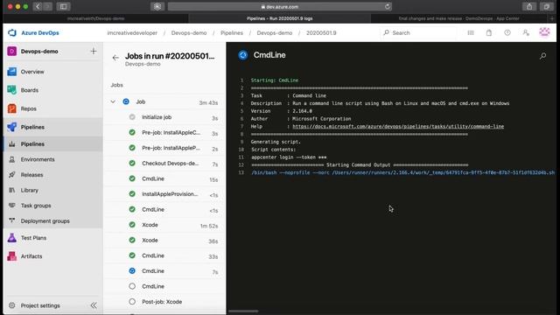Open Repos in the sidebar
The width and height of the screenshot is (560, 315).
coord(29,108)
